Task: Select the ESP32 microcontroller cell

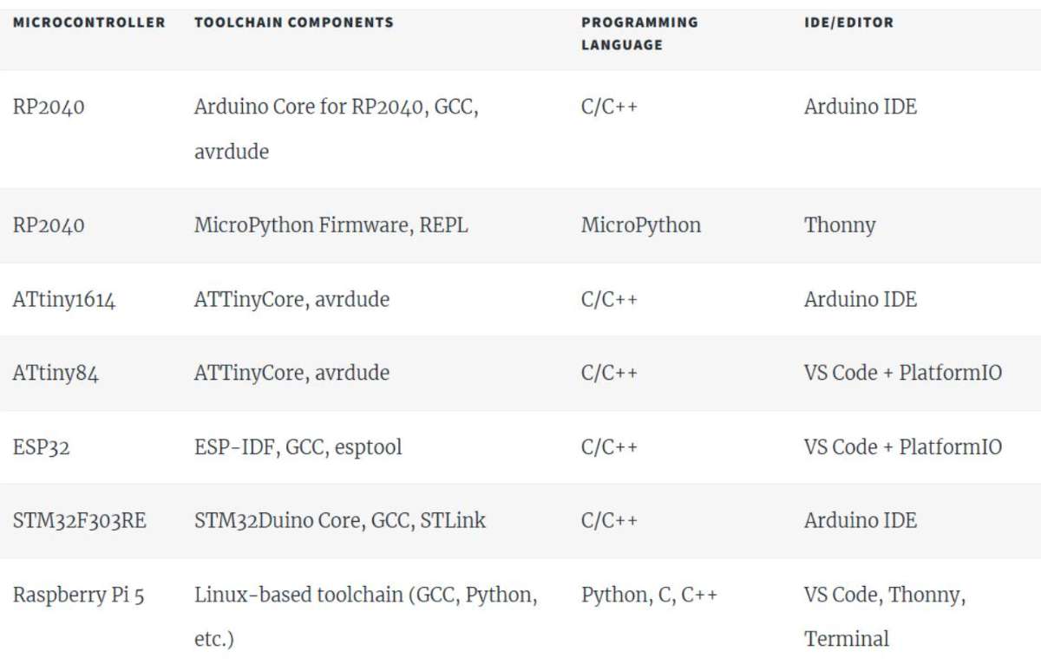Action: (x=41, y=447)
